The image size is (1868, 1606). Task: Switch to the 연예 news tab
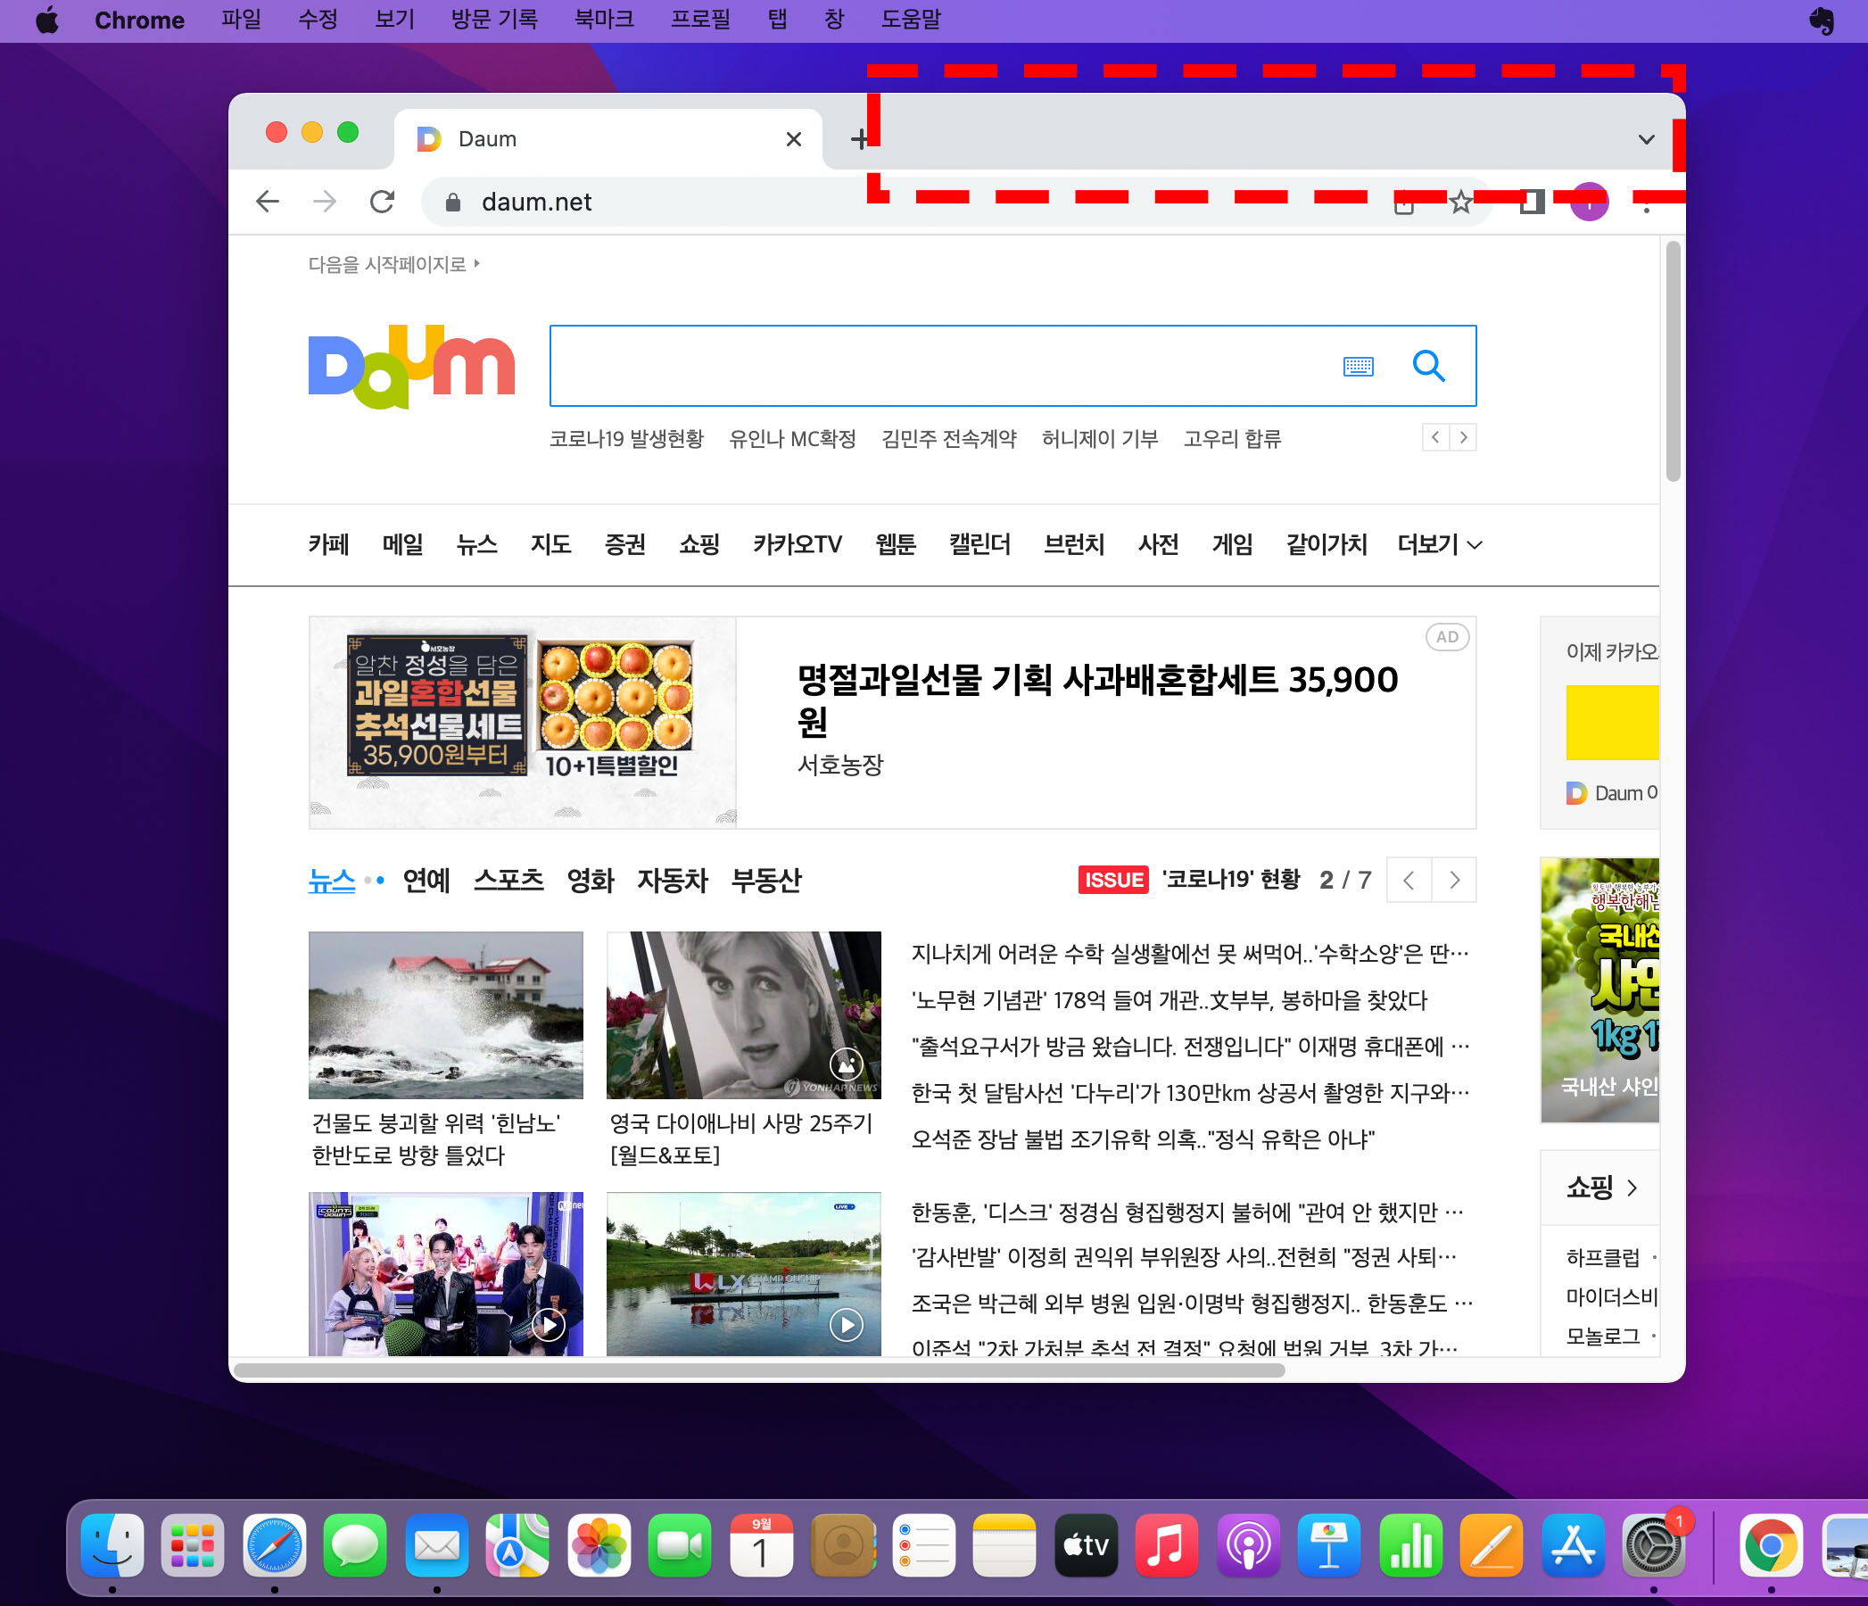click(427, 881)
